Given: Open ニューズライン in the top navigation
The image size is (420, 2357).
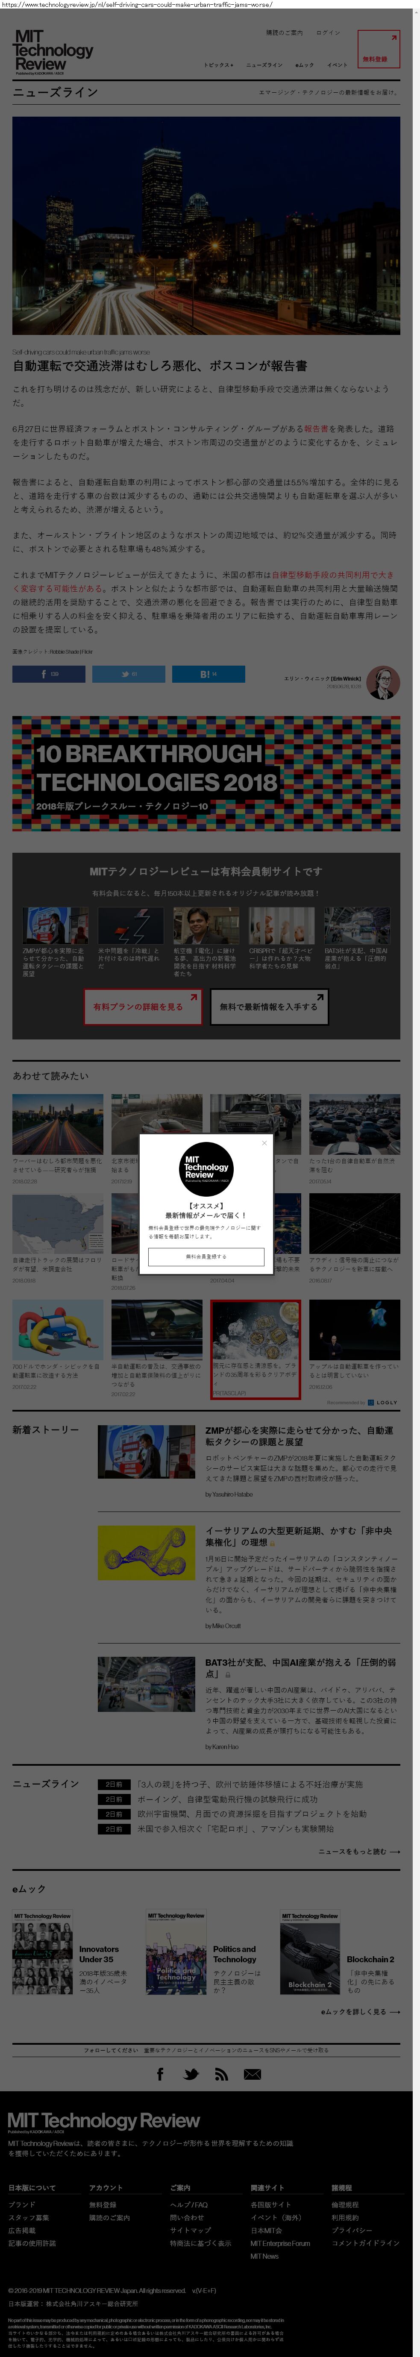Looking at the screenshot, I should click(264, 65).
